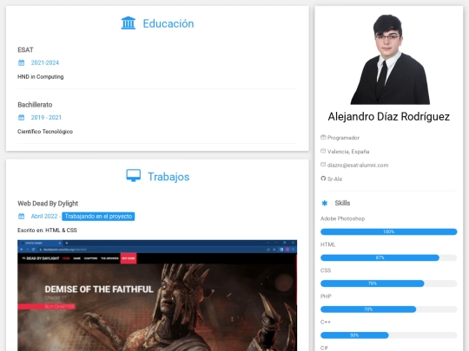This screenshot has width=469, height=351.
Task: Click the 'Web Dead By Dylight' project title
Action: pos(48,204)
